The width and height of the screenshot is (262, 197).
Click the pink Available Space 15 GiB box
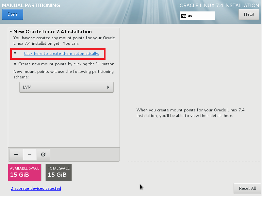25,172
